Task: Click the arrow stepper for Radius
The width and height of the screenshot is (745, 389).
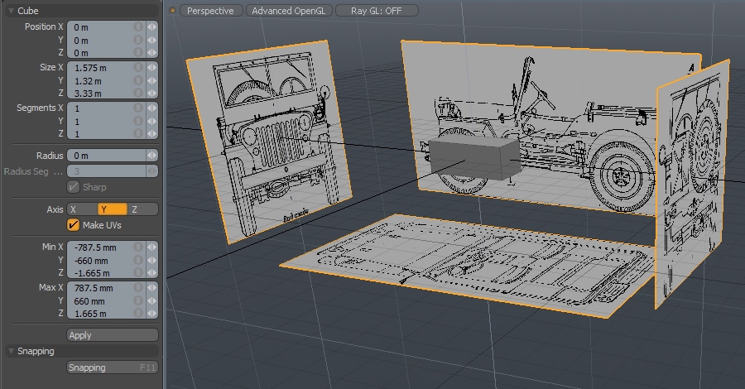Action: (x=152, y=156)
